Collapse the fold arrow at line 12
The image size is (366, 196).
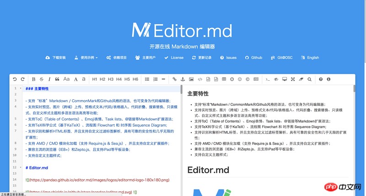(21, 167)
